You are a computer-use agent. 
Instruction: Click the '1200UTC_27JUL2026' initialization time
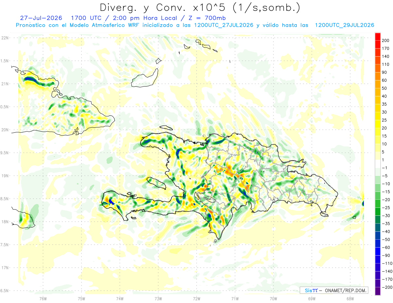coord(224,25)
